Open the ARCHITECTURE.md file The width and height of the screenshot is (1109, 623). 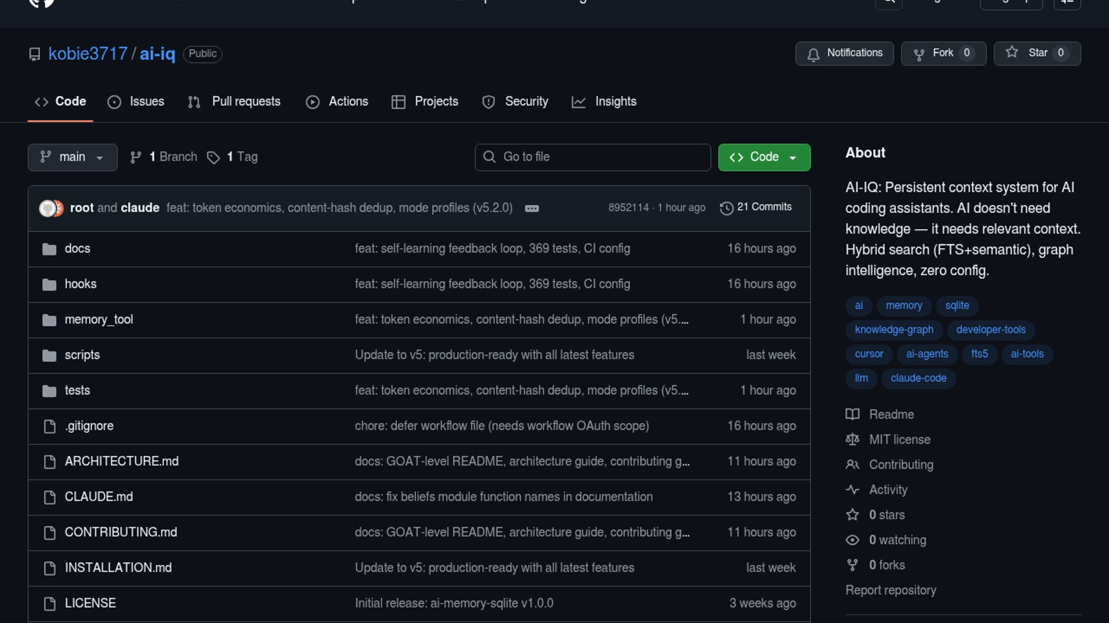tap(121, 461)
